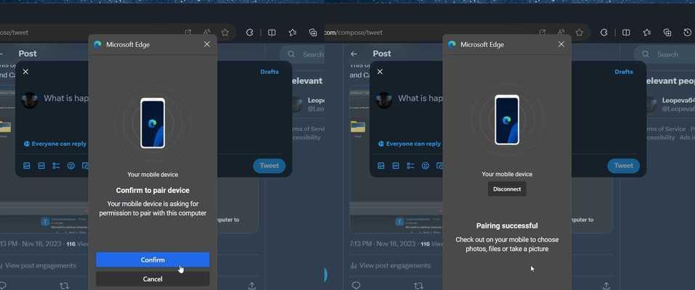Click Read aloud icon in the Confirm-pair screenshot address bar
Screen dimensions: 695x290
pyautogui.click(x=207, y=33)
